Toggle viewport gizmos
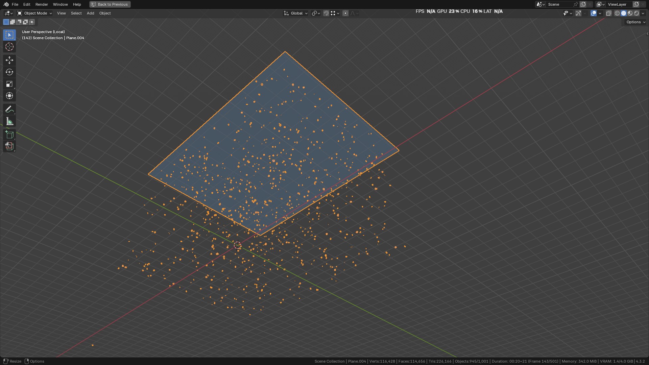 [x=578, y=13]
